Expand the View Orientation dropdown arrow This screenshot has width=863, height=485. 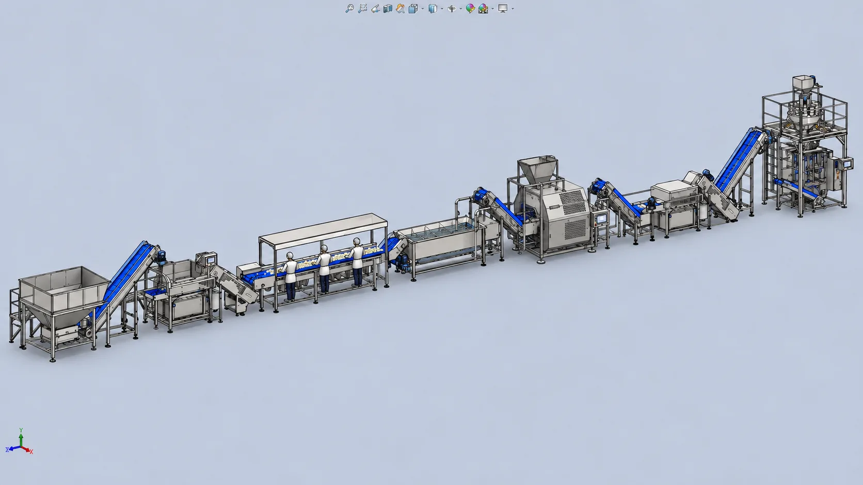click(x=422, y=9)
